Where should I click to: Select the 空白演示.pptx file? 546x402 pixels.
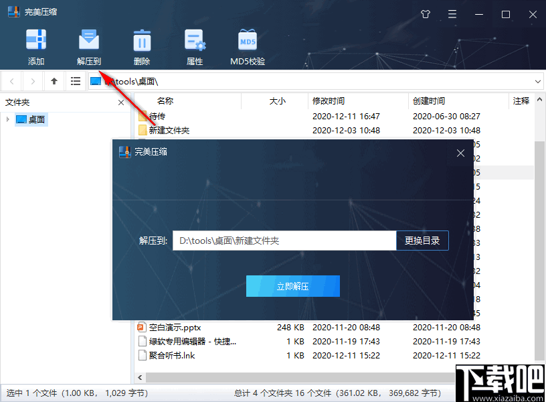click(x=335, y=328)
